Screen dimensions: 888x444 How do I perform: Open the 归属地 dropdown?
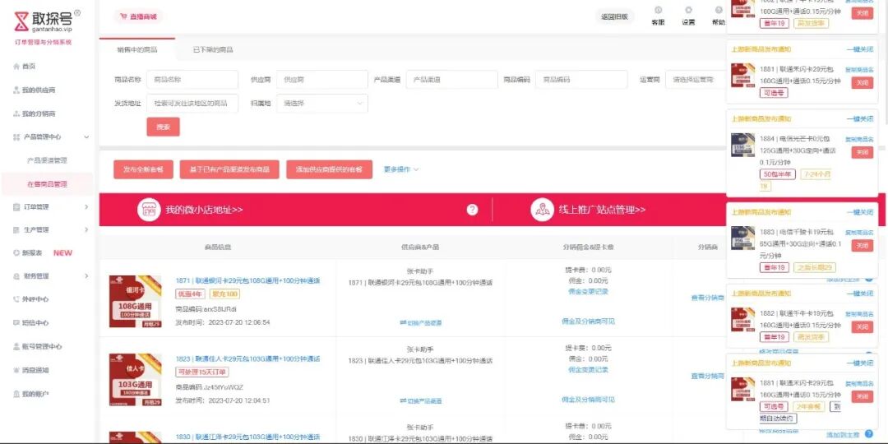pos(322,104)
